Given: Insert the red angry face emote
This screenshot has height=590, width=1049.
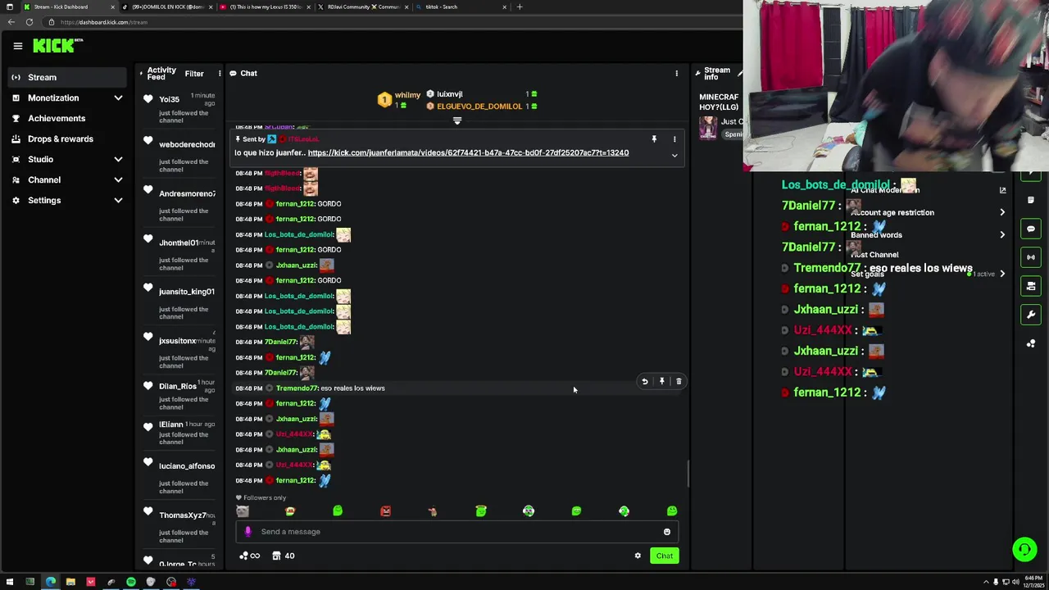Looking at the screenshot, I should click(385, 511).
